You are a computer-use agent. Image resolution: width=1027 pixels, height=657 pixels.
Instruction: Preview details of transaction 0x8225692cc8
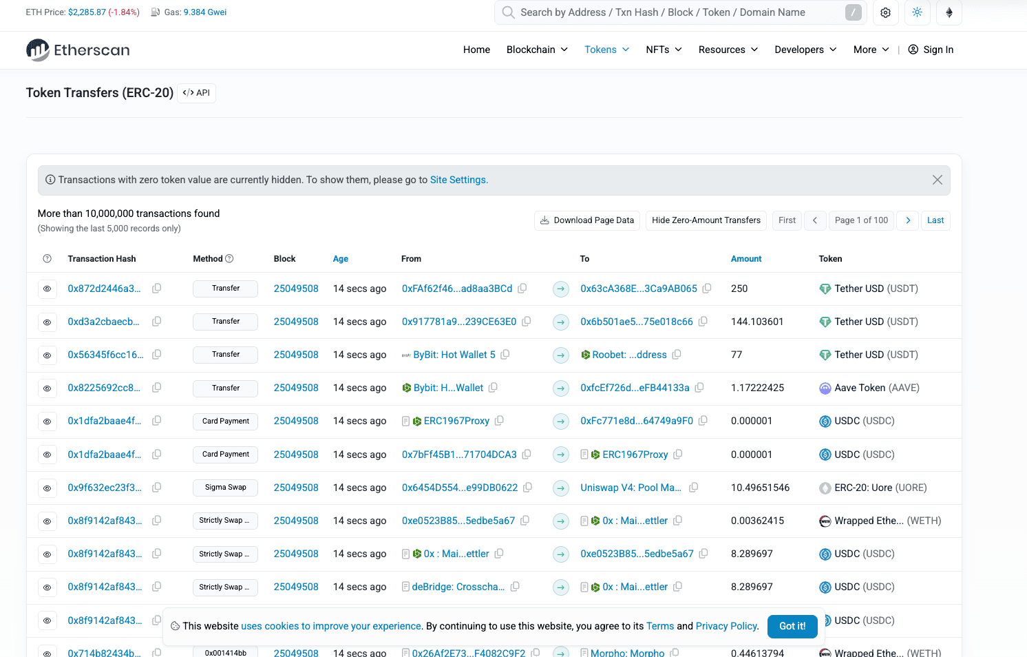47,388
